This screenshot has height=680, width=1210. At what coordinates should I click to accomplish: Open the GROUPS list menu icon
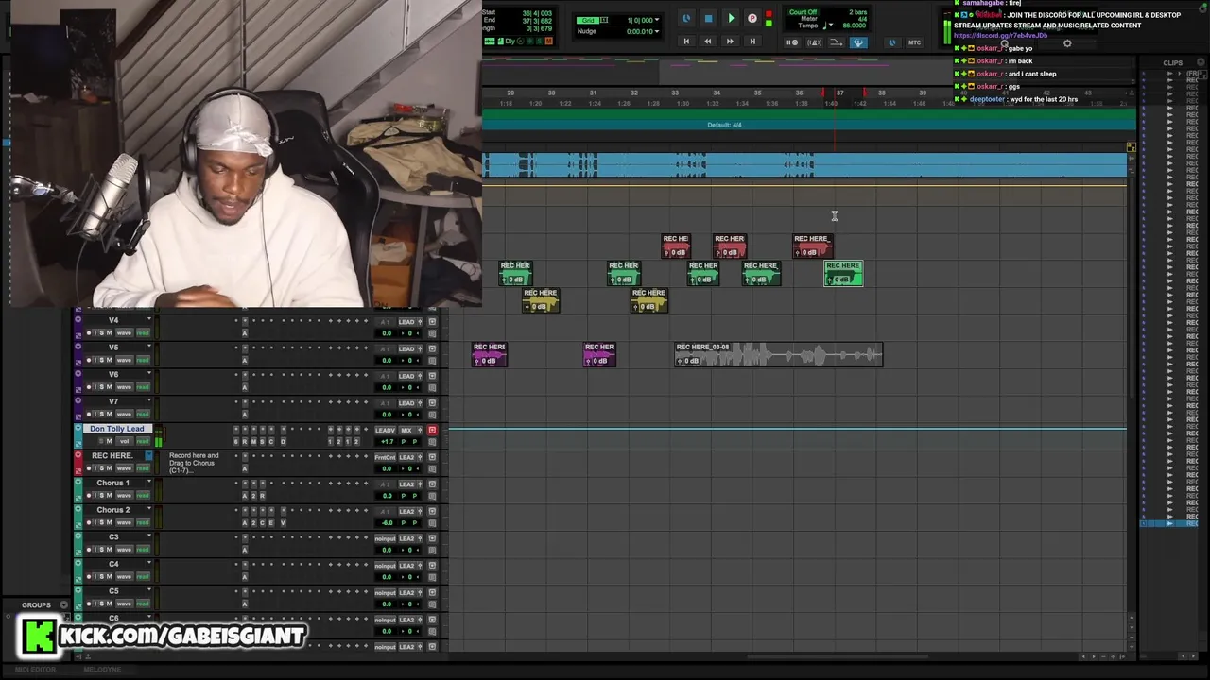(x=64, y=604)
